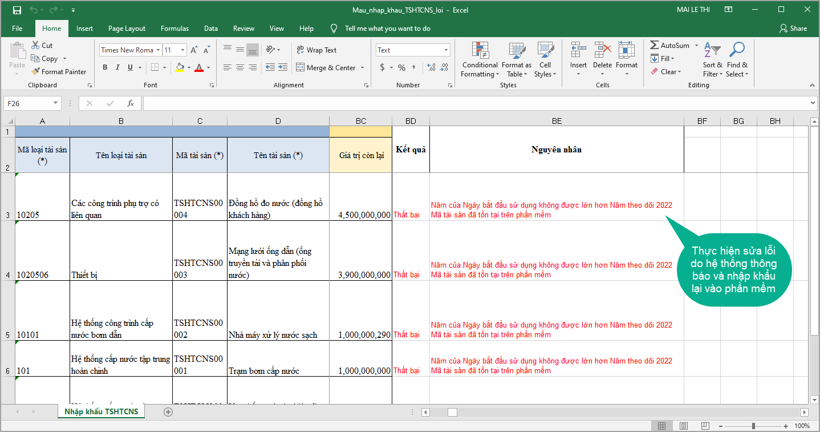The height and width of the screenshot is (432, 820).
Task: Click the Find & Select magnifier icon
Action: 737,50
